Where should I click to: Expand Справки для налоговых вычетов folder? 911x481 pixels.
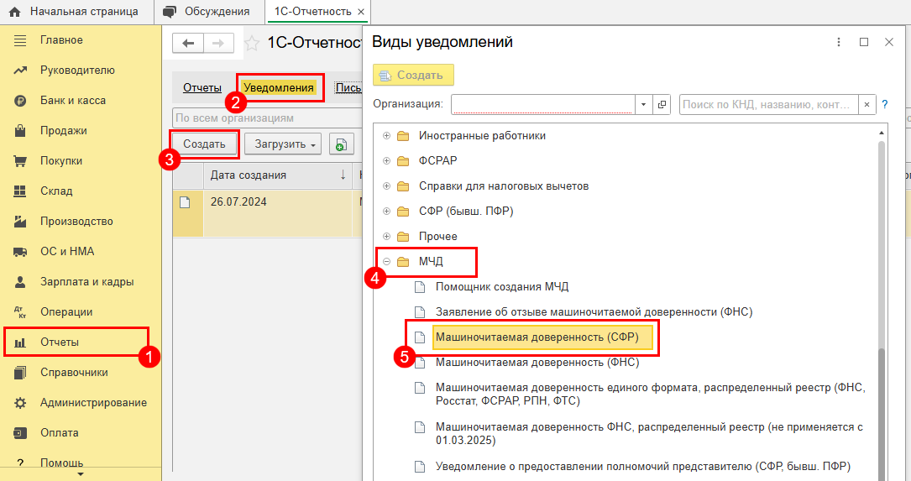pyautogui.click(x=386, y=186)
